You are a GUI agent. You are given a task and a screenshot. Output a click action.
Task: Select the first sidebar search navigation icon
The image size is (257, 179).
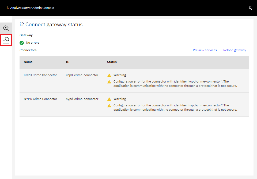(x=6, y=28)
